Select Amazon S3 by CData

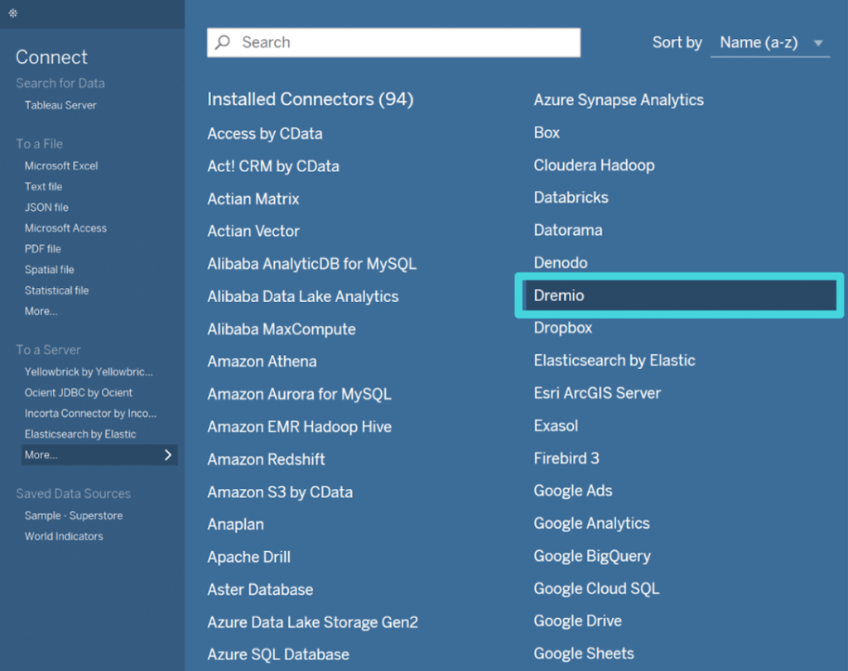point(280,492)
